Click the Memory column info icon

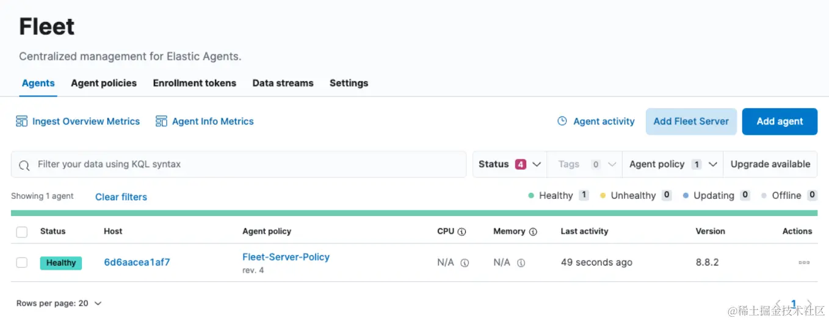tap(533, 232)
